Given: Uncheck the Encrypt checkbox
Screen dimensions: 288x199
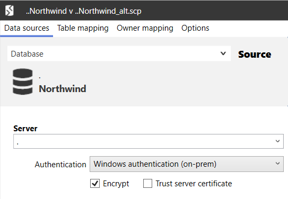Looking at the screenshot, I should tap(95, 184).
